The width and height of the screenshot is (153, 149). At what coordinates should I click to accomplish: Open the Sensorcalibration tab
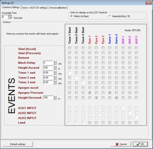click(x=58, y=8)
